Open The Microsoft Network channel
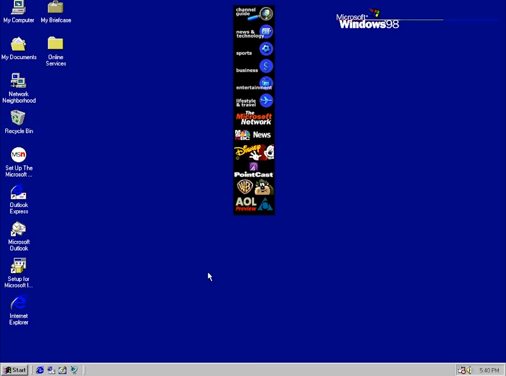 254,117
